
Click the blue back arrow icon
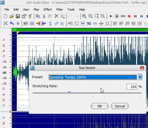(12, 23)
